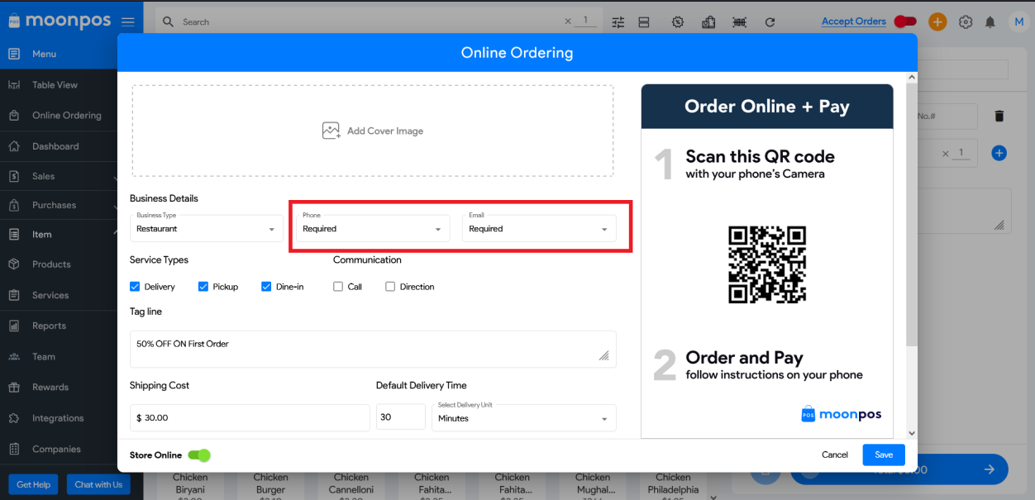Image resolution: width=1035 pixels, height=500 pixels.
Task: Toggle the Accept Orders switch
Action: pyautogui.click(x=905, y=21)
